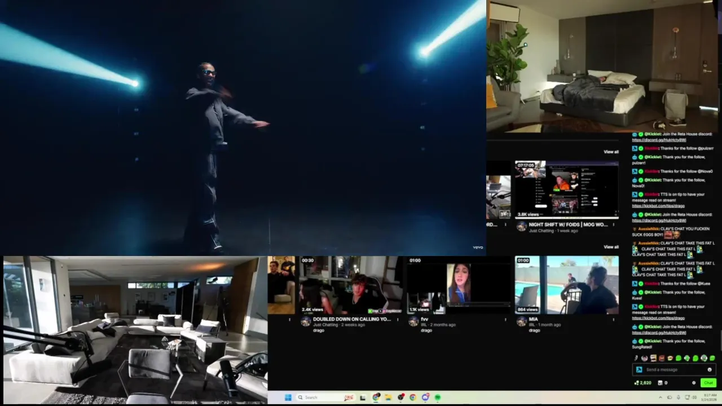Click the bedroom stream video player
The width and height of the screenshot is (722, 406).
coord(602,67)
